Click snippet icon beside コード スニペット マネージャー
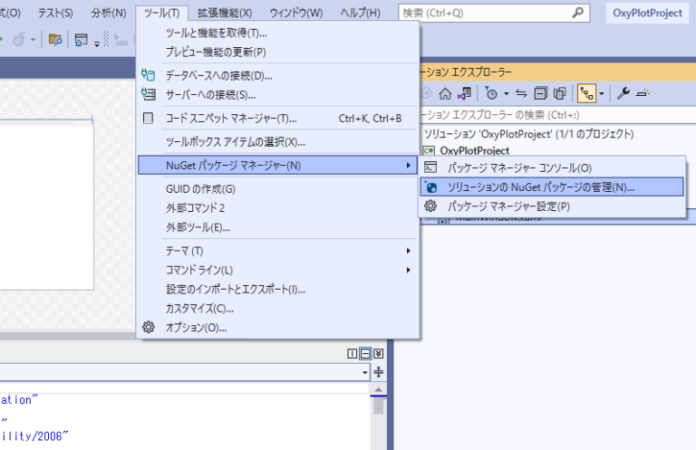The width and height of the screenshot is (696, 450). (148, 118)
